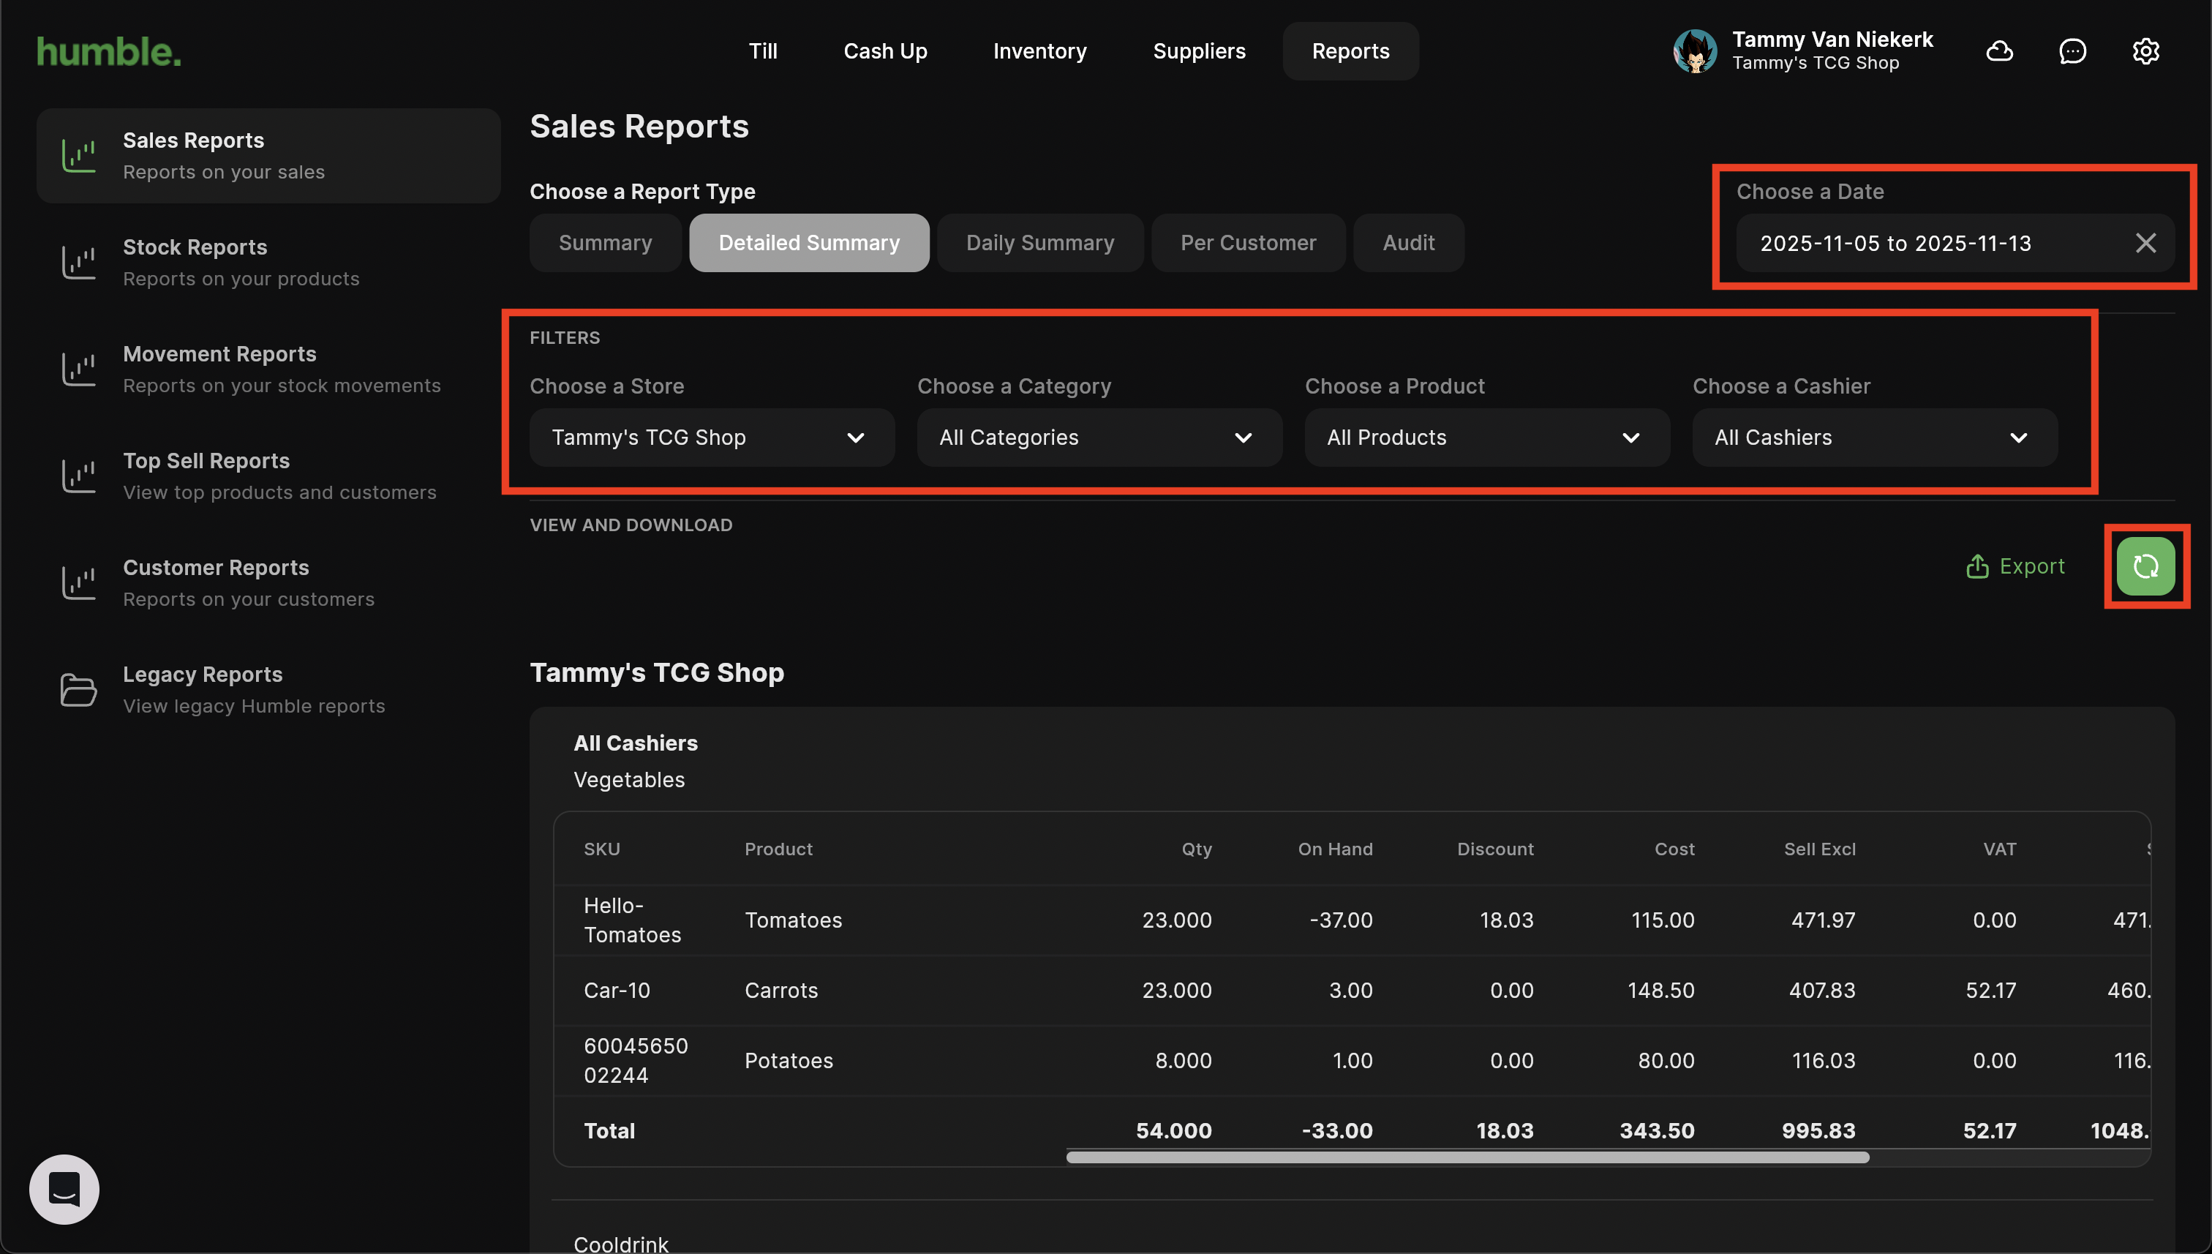Go to the Inventory tab
Viewport: 2212px width, 1254px height.
click(1039, 52)
